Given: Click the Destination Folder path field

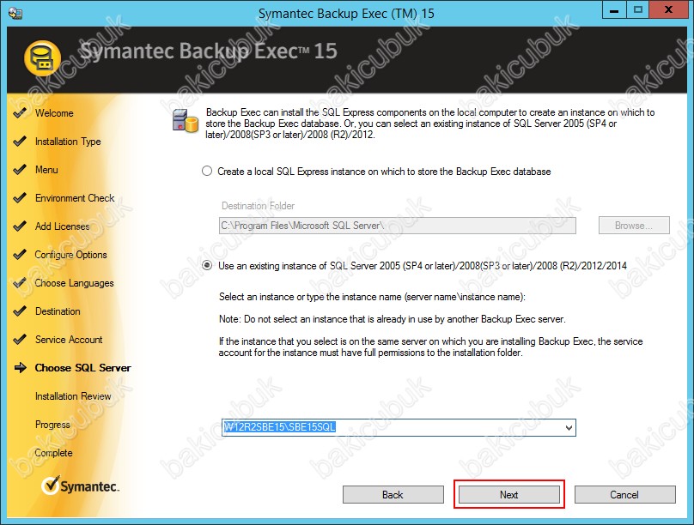Looking at the screenshot, I should pos(398,226).
